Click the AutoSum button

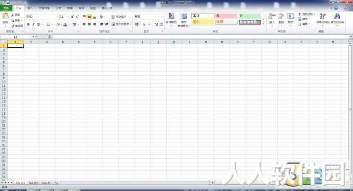click(307, 14)
